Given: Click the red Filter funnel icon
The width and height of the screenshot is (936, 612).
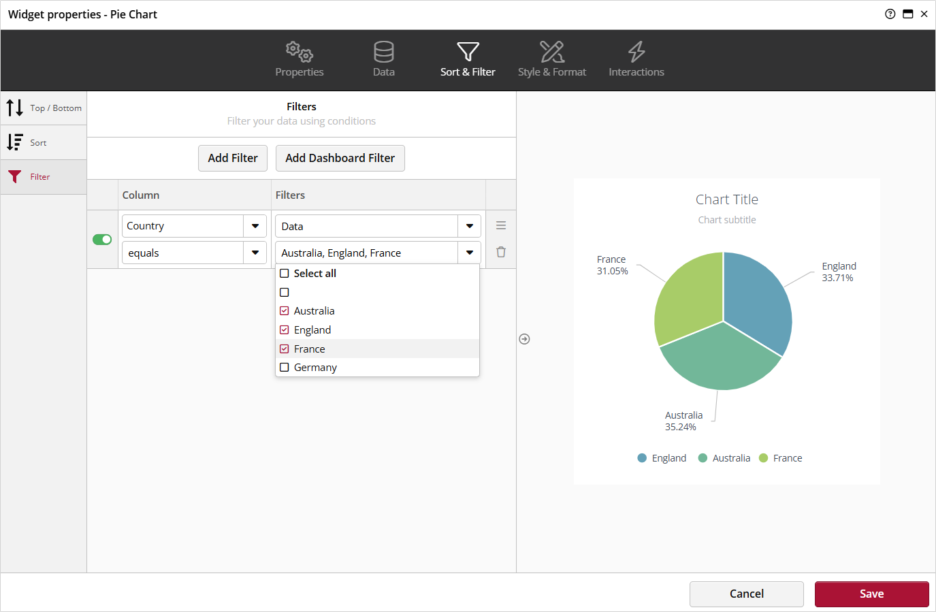Looking at the screenshot, I should pyautogui.click(x=15, y=177).
